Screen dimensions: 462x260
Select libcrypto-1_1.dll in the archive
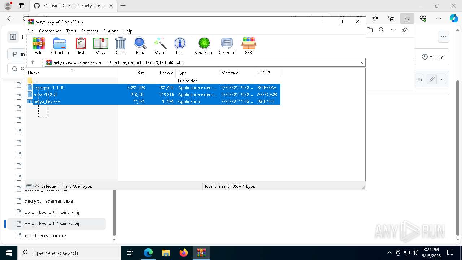pos(153,88)
